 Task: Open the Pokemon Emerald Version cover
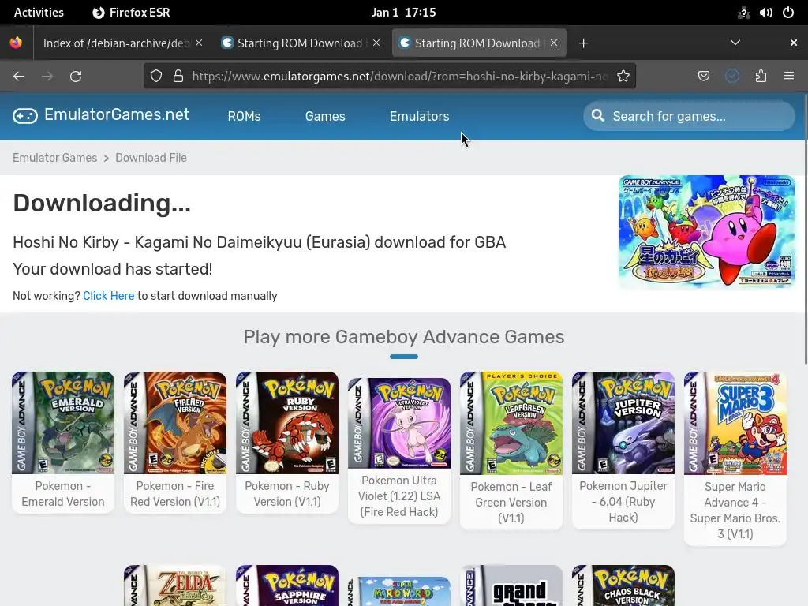click(x=63, y=423)
